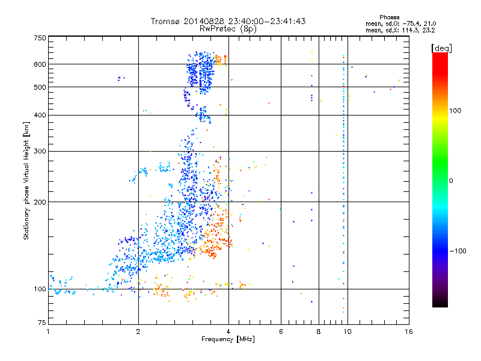Click the y-axis label 'Stationary phase Virtual Height [km]'

26,181
